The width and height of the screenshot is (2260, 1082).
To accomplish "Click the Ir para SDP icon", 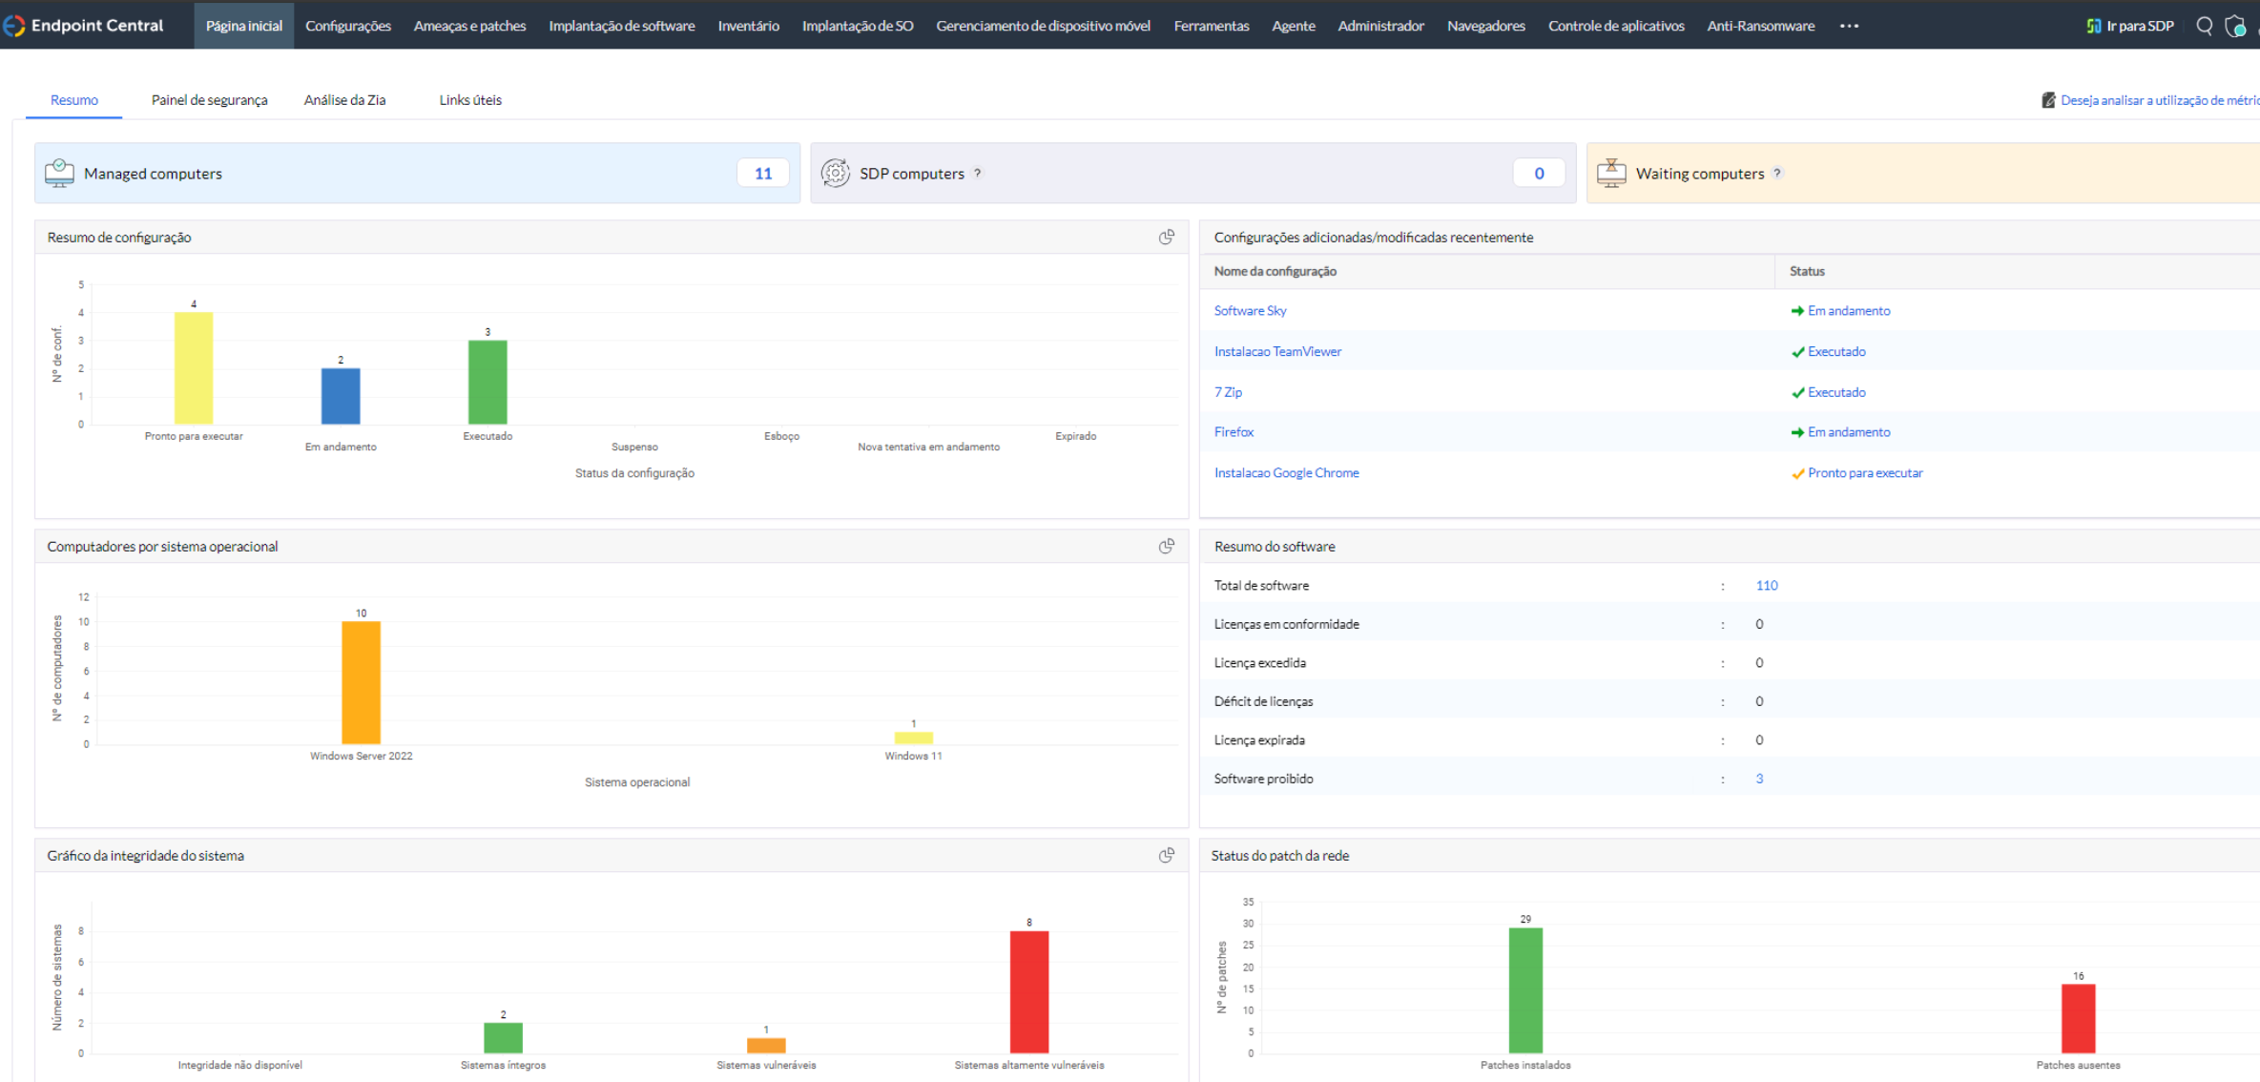I will [x=2093, y=26].
